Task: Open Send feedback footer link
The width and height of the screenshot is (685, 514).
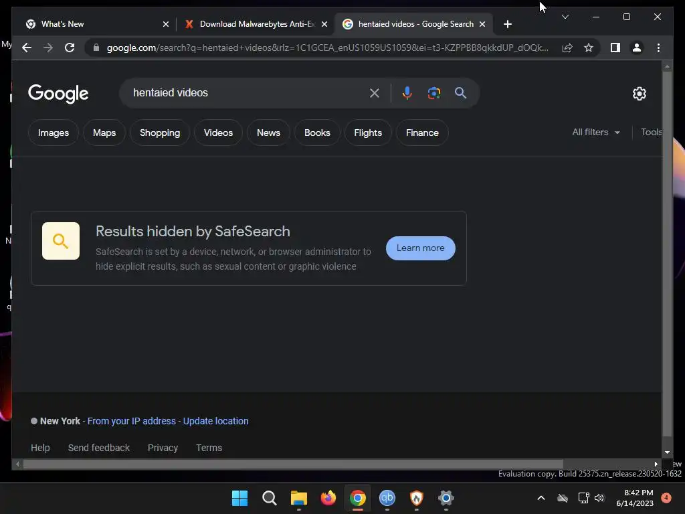Action: (x=99, y=448)
